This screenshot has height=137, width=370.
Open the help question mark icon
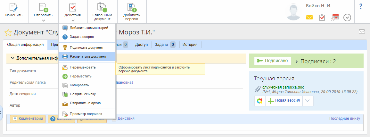coord(361,6)
